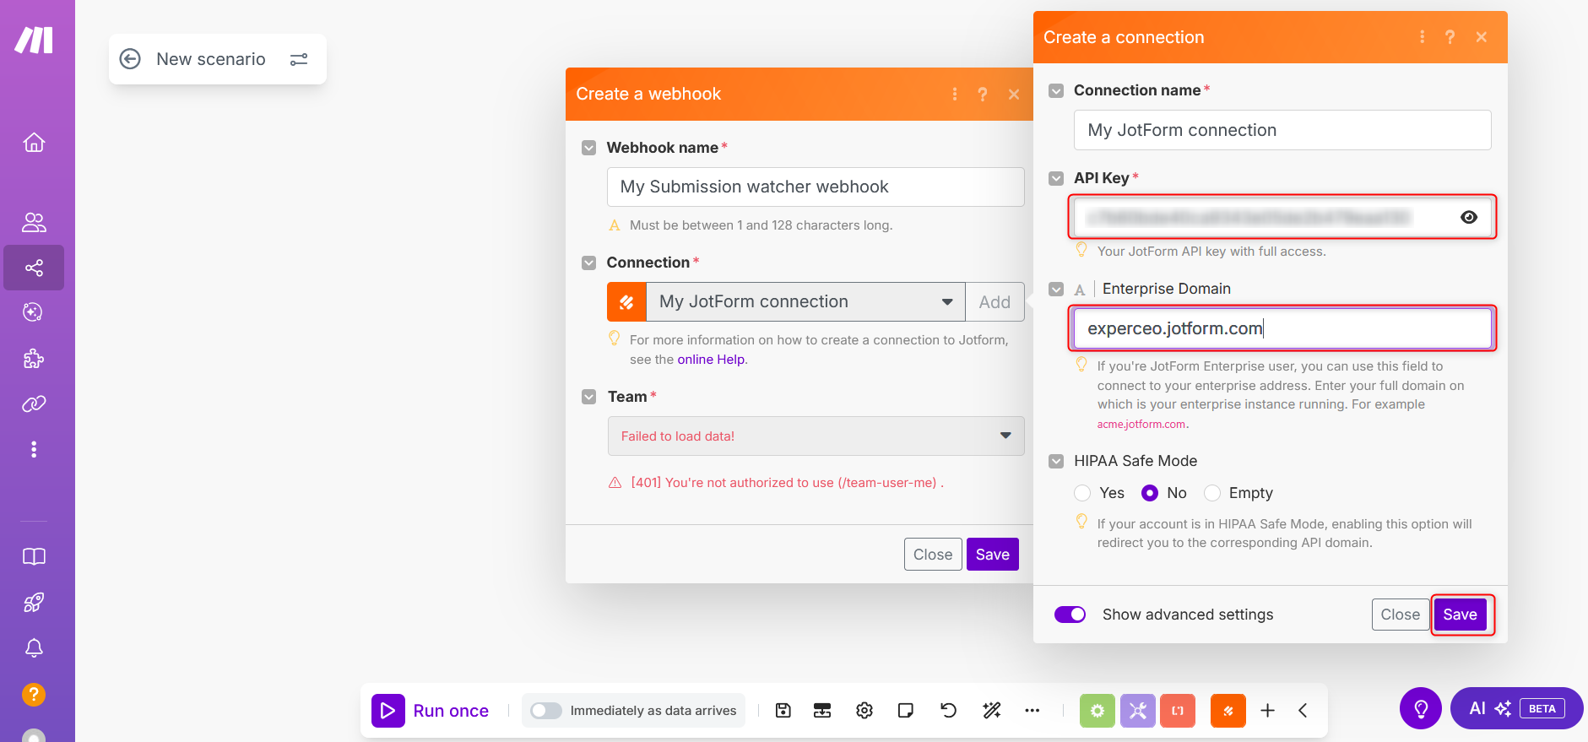Open Create a connection dialog options dots
Image resolution: width=1588 pixels, height=742 pixels.
click(1422, 37)
